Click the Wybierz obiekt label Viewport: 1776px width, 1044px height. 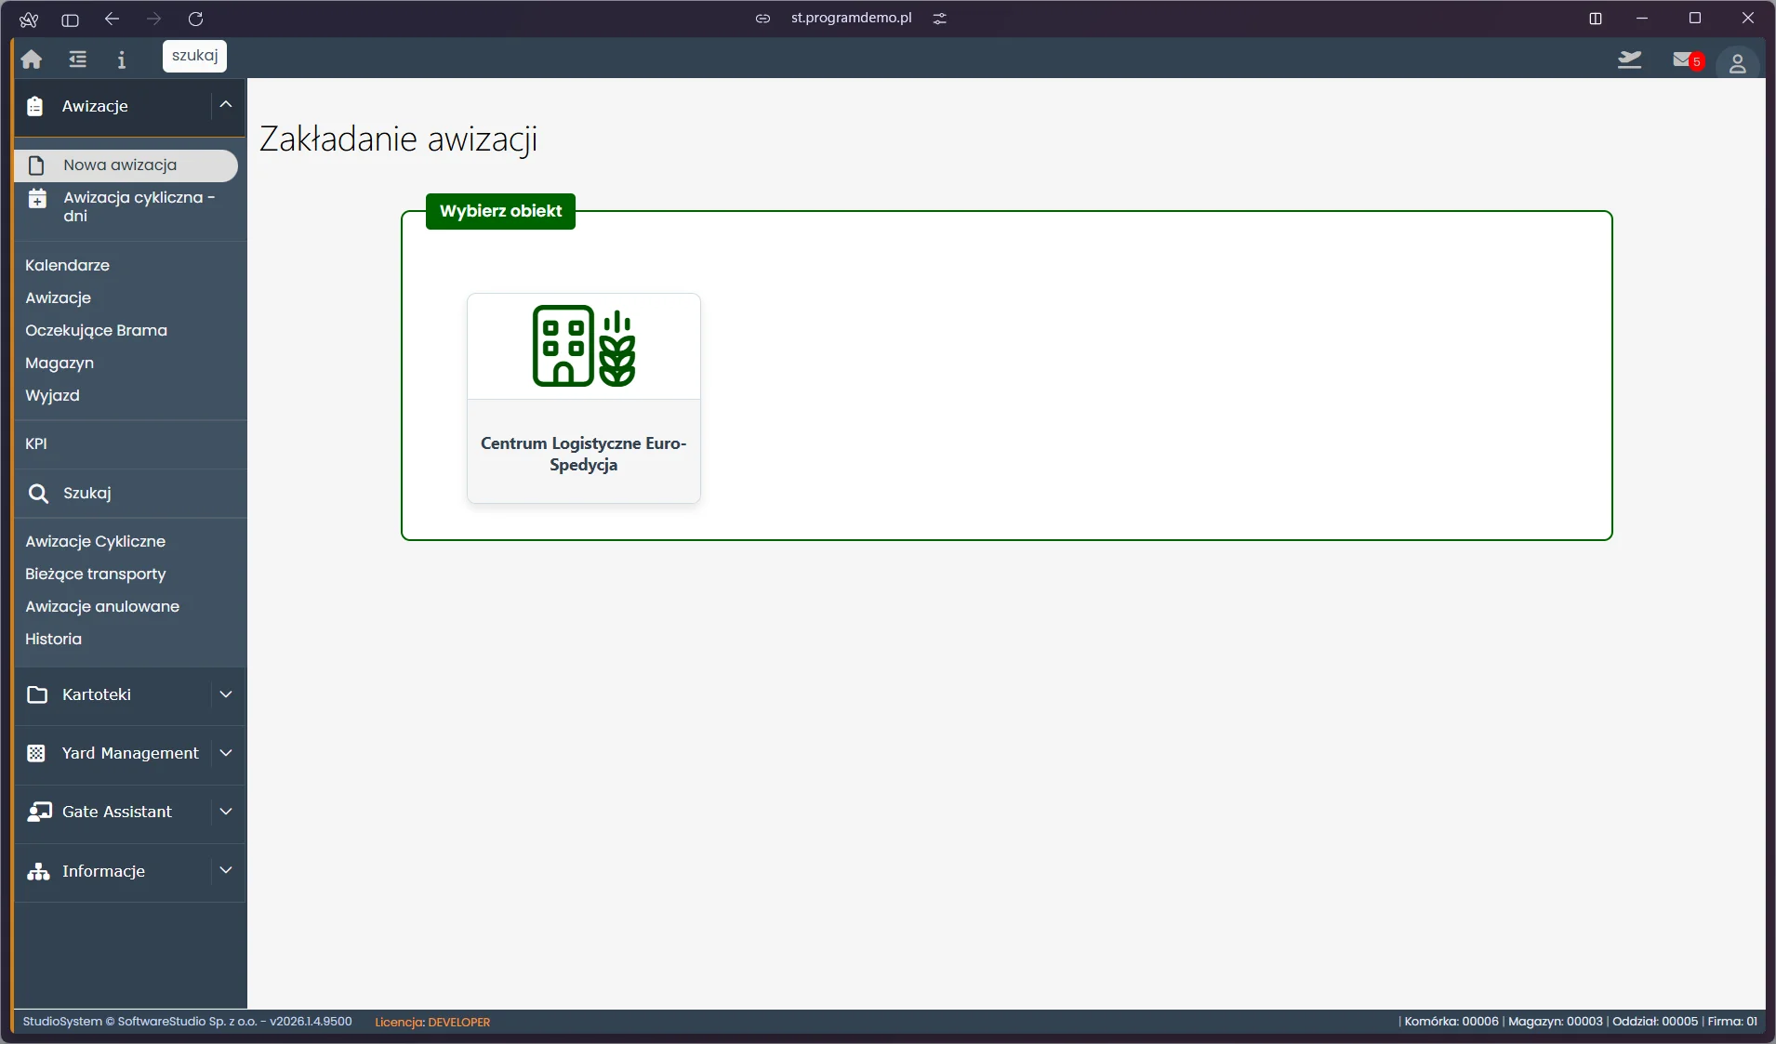coord(500,211)
